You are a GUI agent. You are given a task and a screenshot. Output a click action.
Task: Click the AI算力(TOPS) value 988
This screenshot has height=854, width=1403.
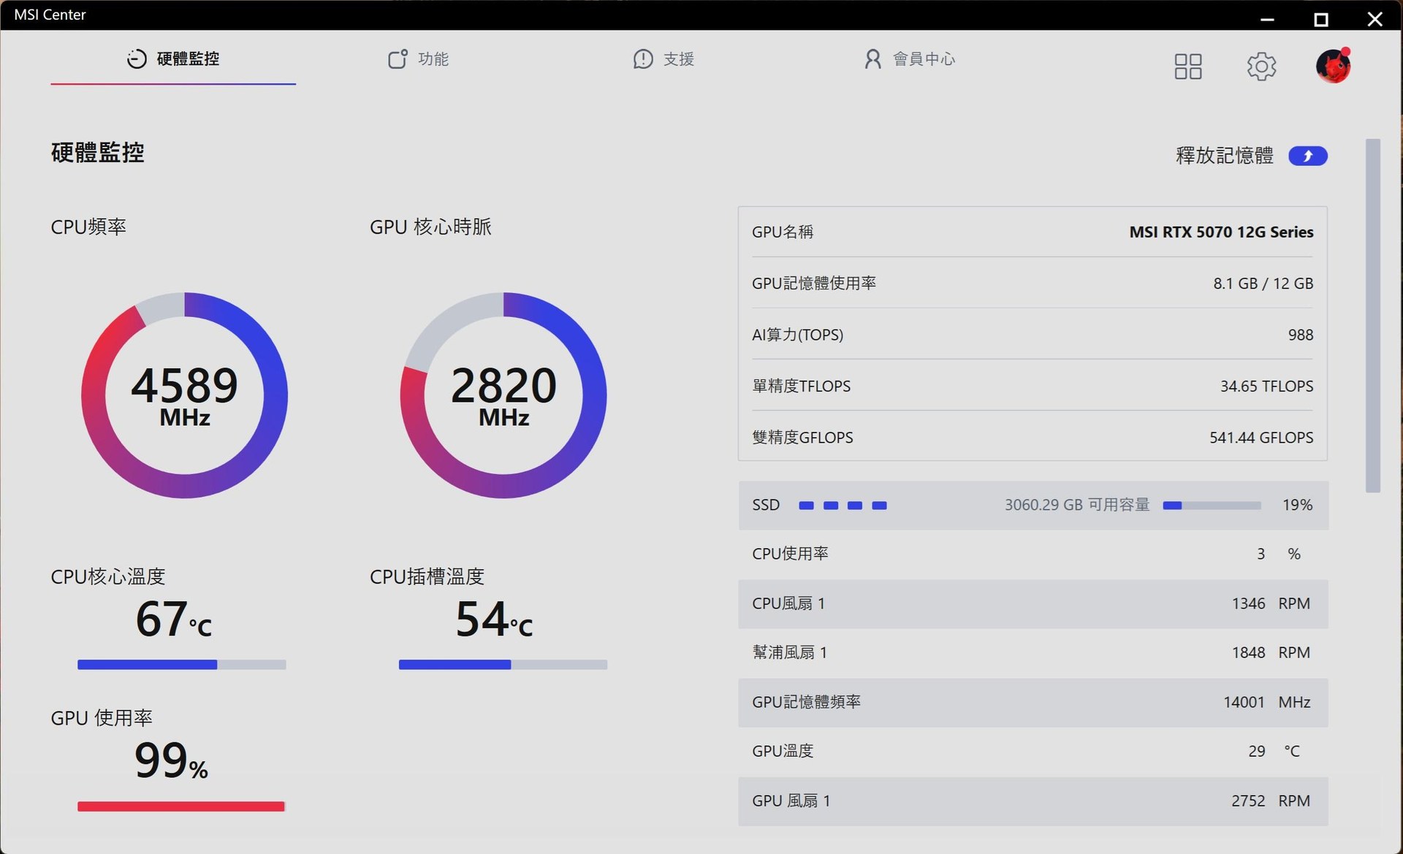click(x=1301, y=335)
